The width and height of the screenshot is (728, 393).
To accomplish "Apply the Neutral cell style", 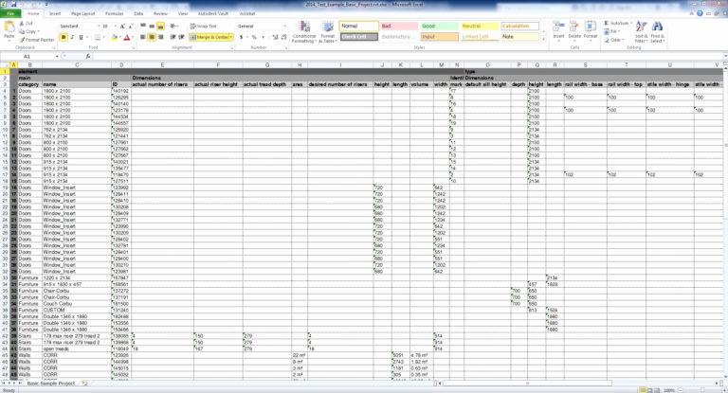I will coord(480,26).
